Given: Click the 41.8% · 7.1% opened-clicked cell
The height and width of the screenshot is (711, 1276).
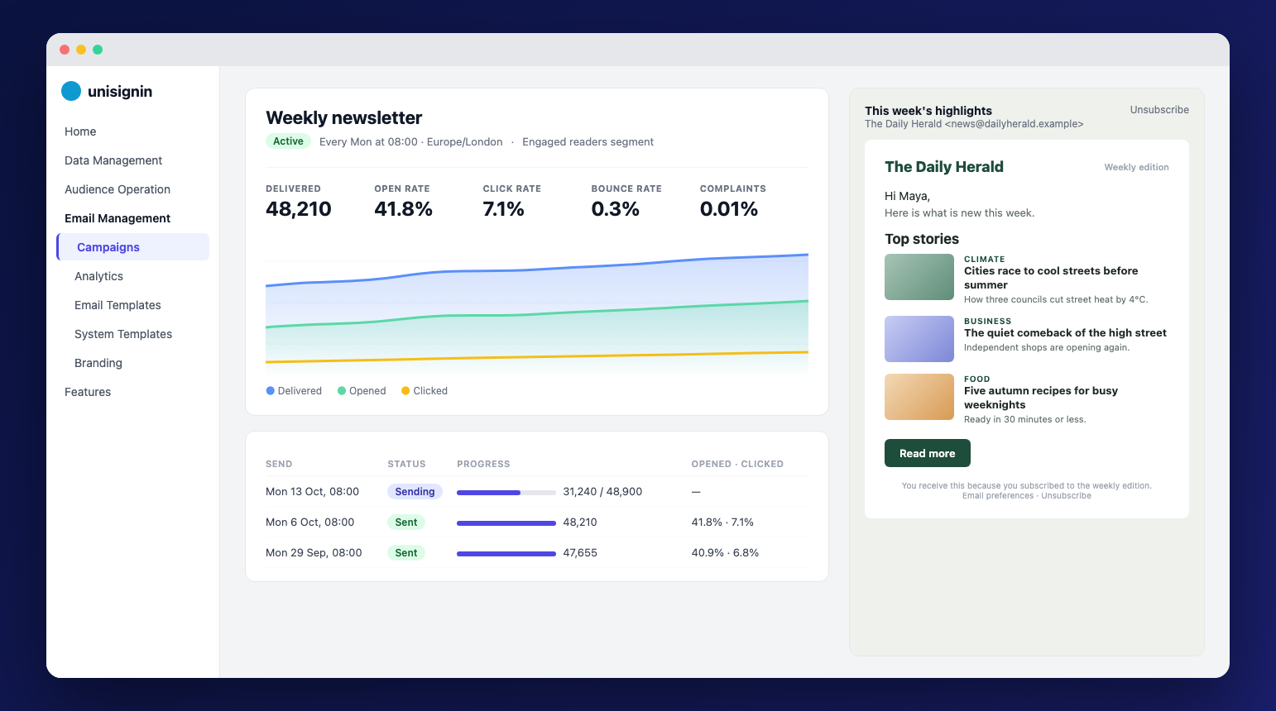Looking at the screenshot, I should [722, 523].
